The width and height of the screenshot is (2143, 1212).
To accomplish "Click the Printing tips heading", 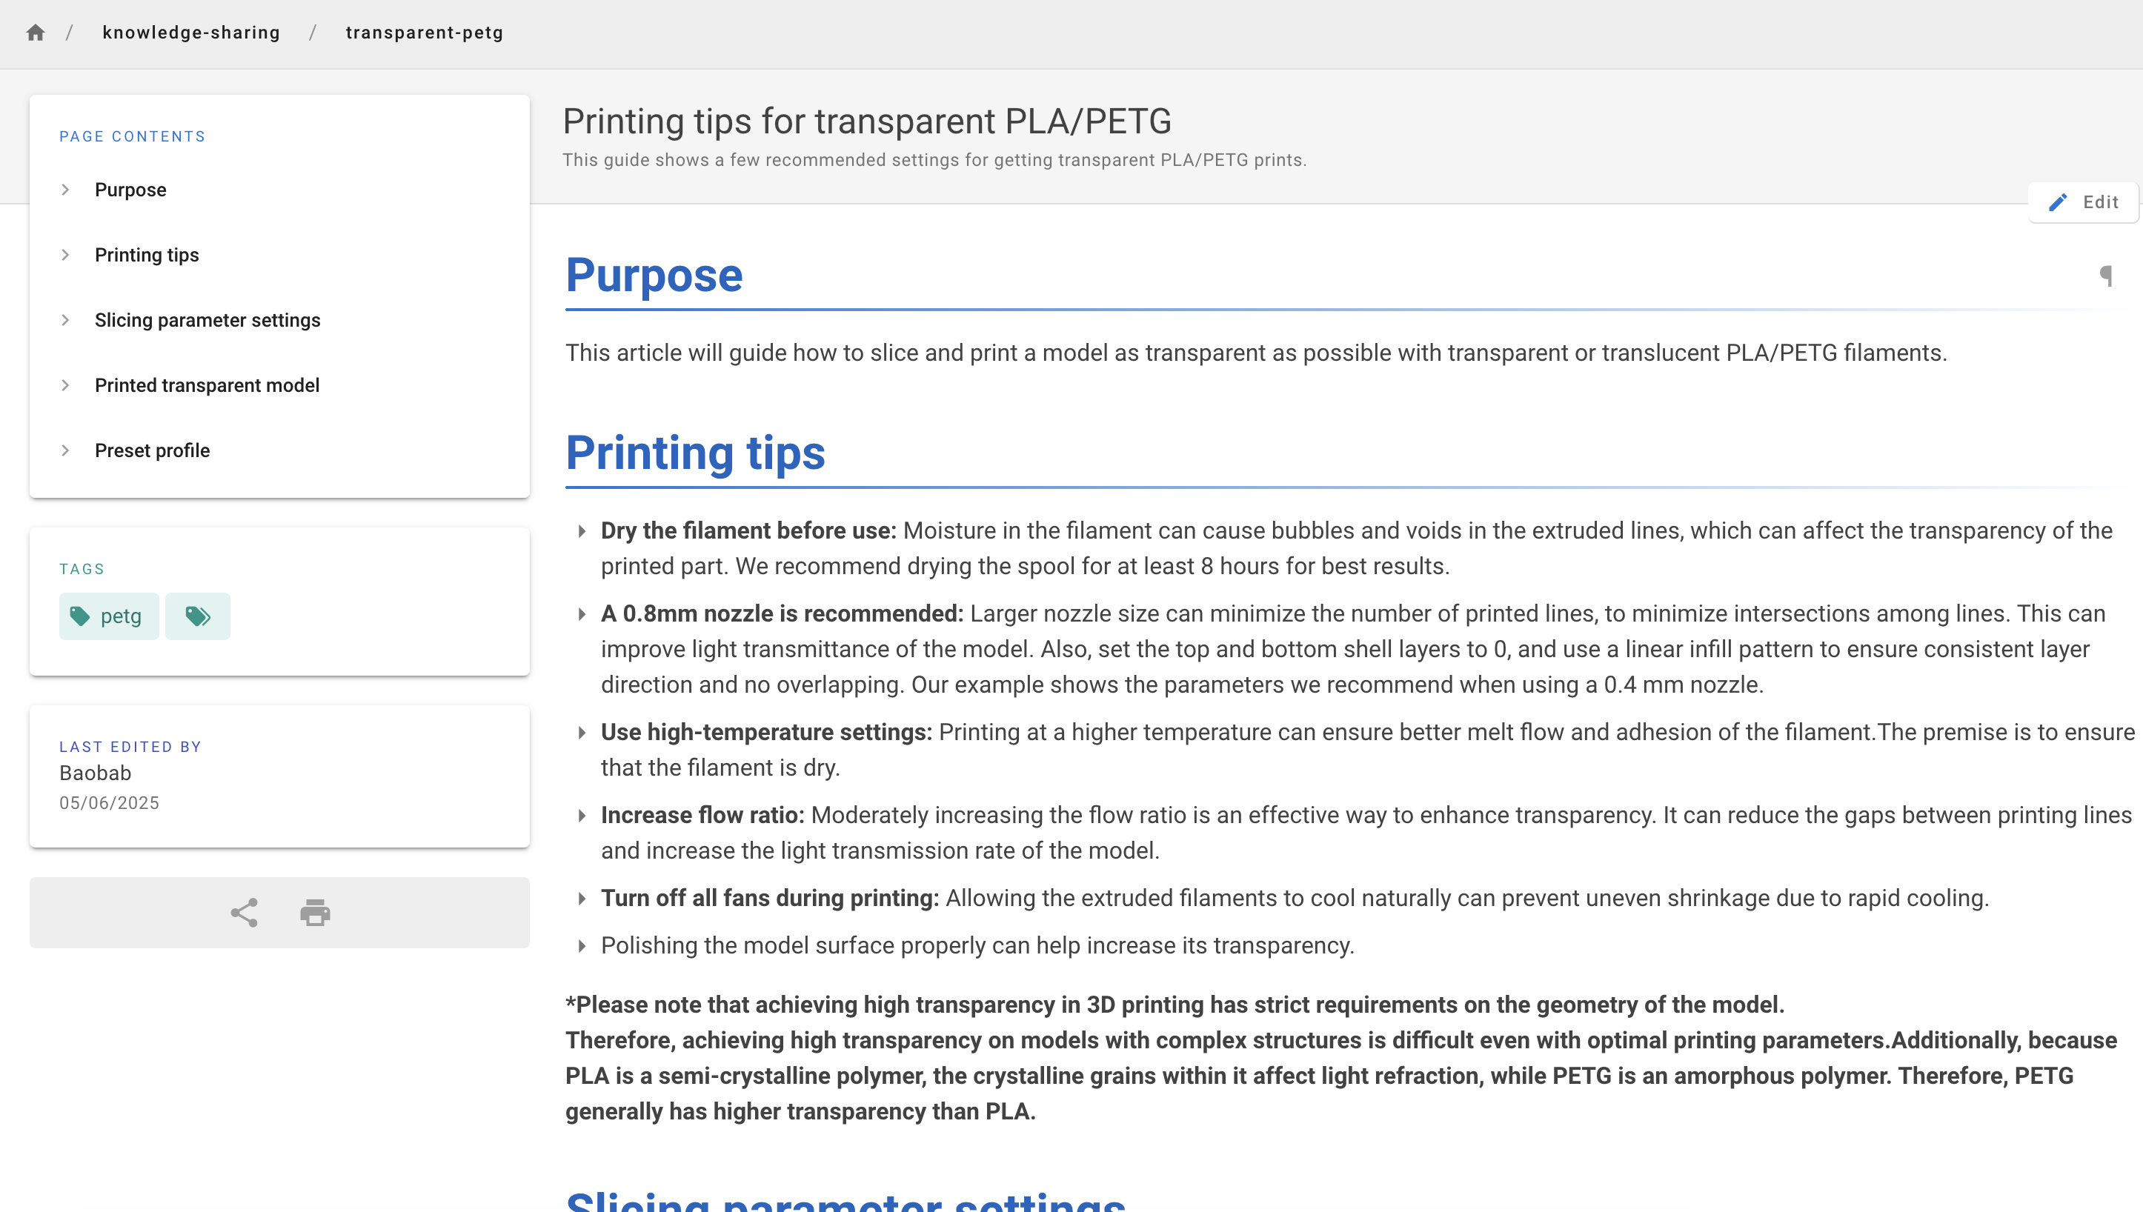I will [694, 453].
